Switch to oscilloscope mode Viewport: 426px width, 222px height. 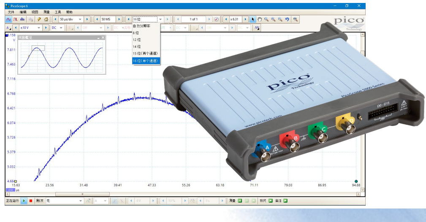point(9,19)
